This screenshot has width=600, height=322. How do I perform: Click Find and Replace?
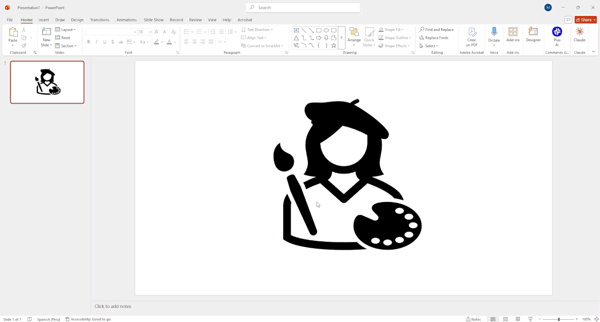click(436, 30)
